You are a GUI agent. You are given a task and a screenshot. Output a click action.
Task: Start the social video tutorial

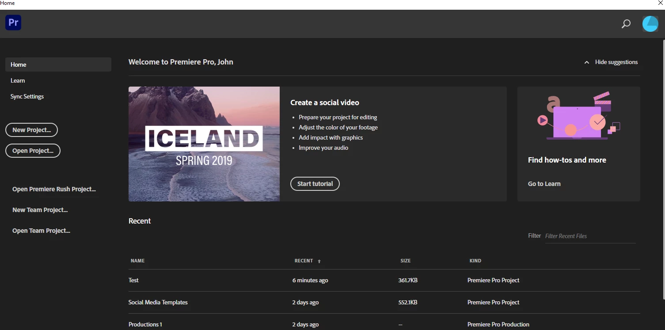click(x=315, y=184)
